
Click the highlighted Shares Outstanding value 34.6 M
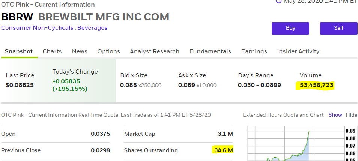(x=223, y=150)
